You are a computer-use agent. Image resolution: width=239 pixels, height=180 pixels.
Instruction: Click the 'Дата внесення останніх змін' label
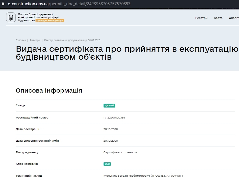[x=37, y=141]
